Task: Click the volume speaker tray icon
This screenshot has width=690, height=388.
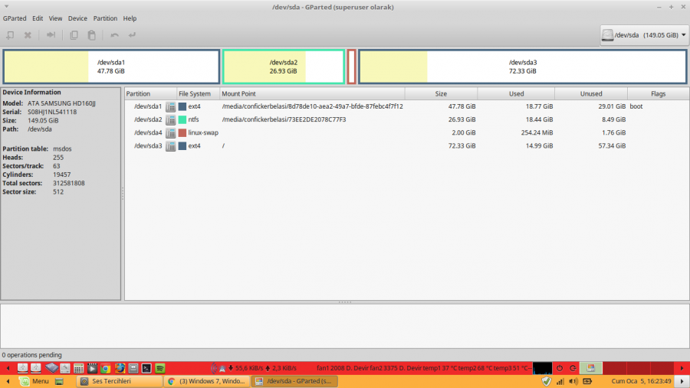Action: click(x=573, y=381)
